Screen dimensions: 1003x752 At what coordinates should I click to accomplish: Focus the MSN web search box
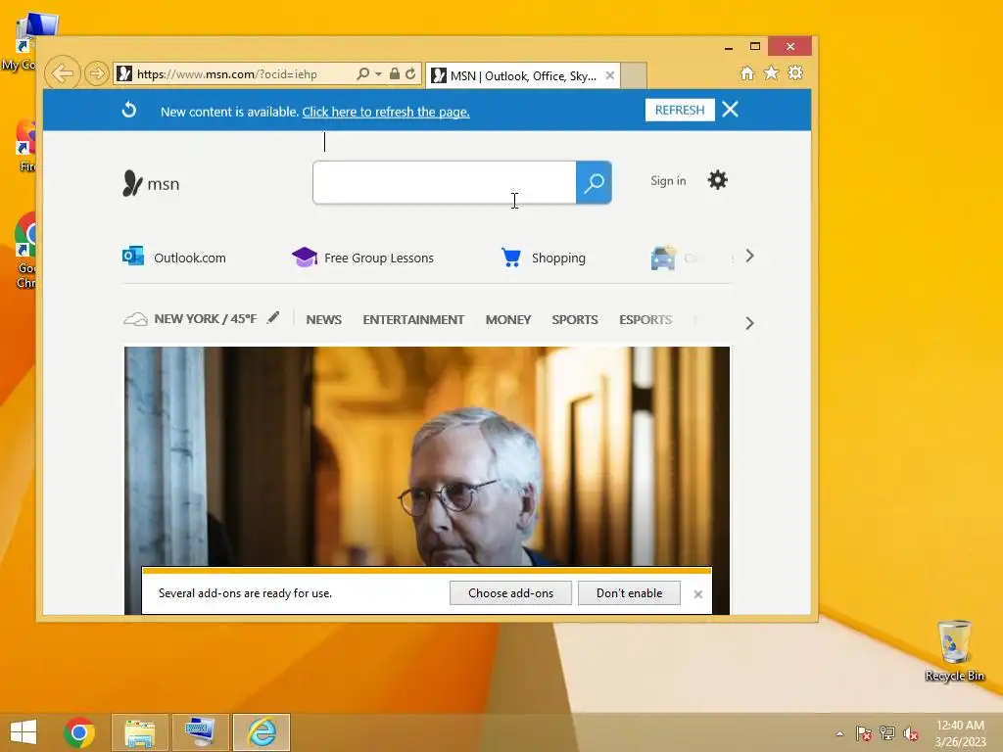coord(445,183)
